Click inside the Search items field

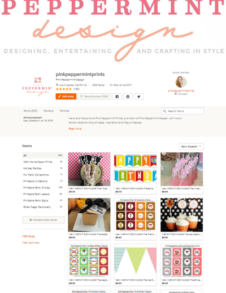[182, 111]
